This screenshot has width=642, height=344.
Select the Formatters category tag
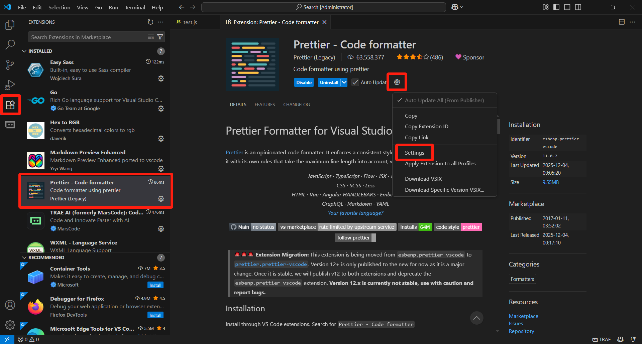(522, 279)
